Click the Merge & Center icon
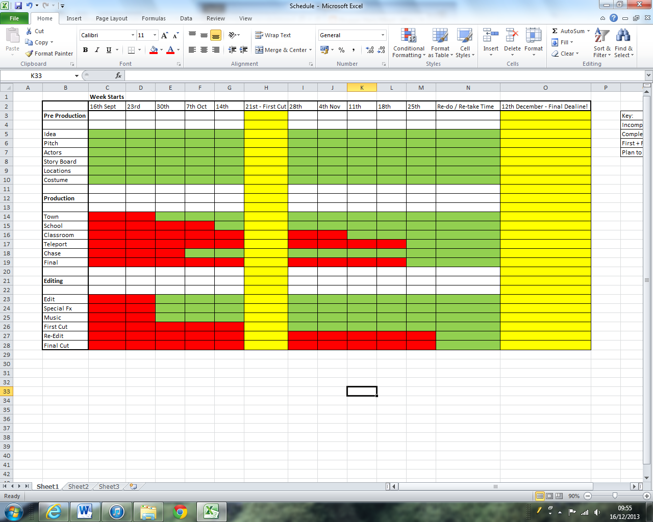The height and width of the screenshot is (522, 653). tap(280, 50)
